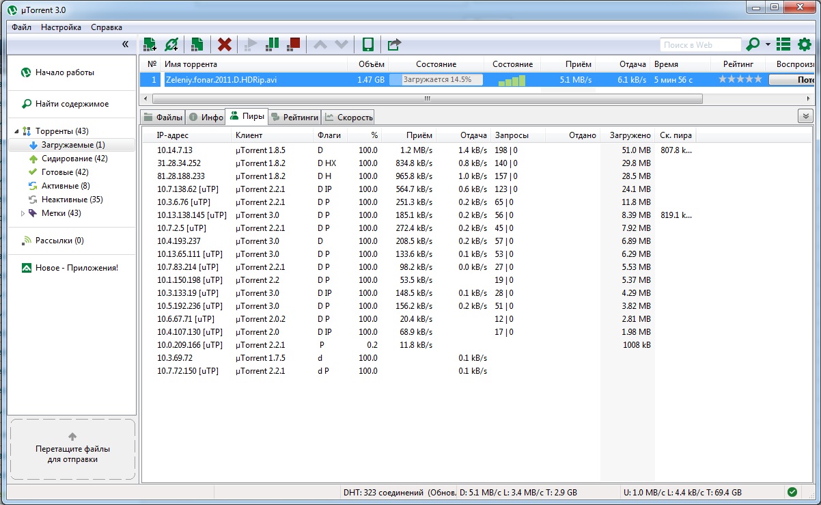Expand the Метки (43) tree node
821x505 pixels.
click(x=23, y=213)
